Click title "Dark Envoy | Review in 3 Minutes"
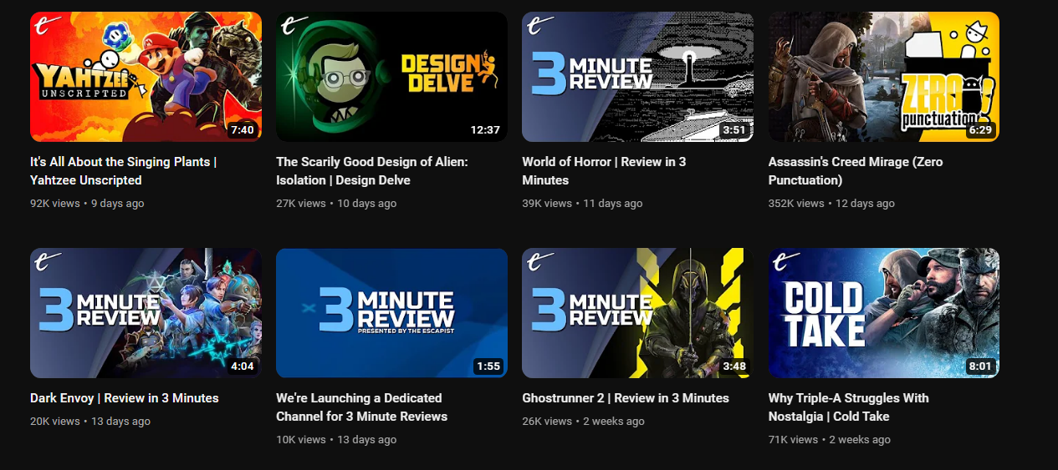This screenshot has height=470, width=1058. (x=125, y=398)
